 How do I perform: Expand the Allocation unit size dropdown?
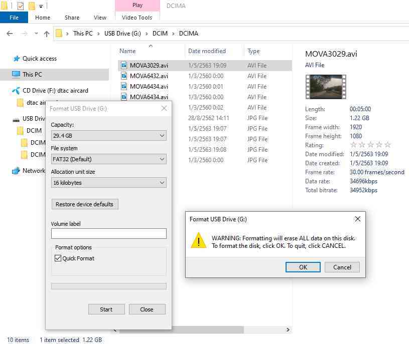pyautogui.click(x=108, y=183)
